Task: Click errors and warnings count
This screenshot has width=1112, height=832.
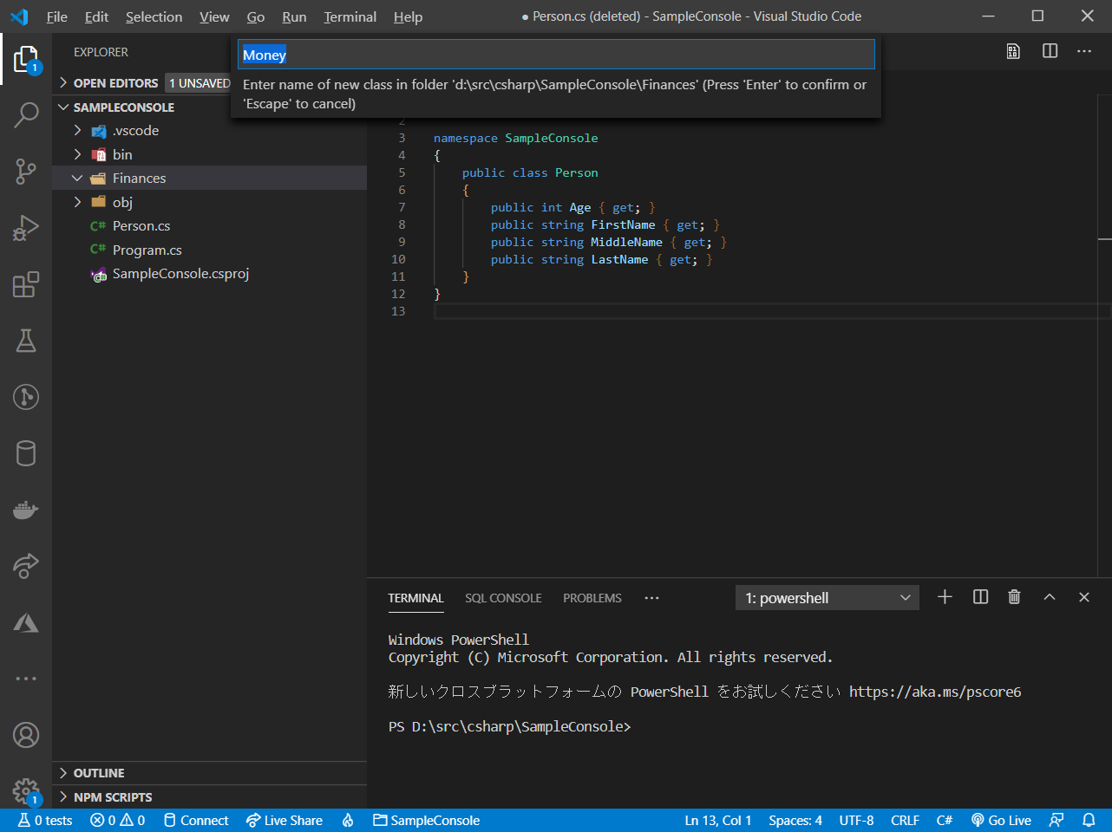Action: 117,820
